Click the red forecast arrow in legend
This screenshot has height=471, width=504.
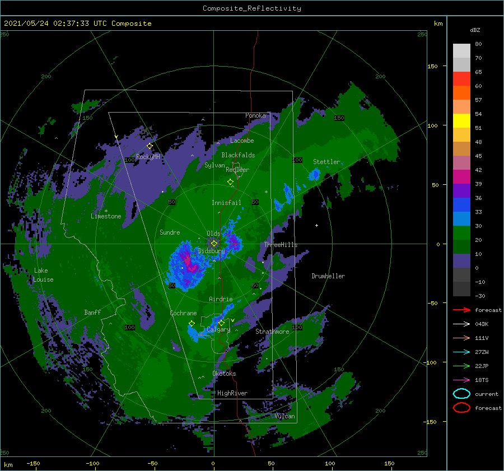461,310
